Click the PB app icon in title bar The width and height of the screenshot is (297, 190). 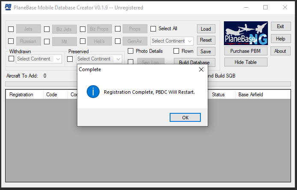tap(7, 7)
